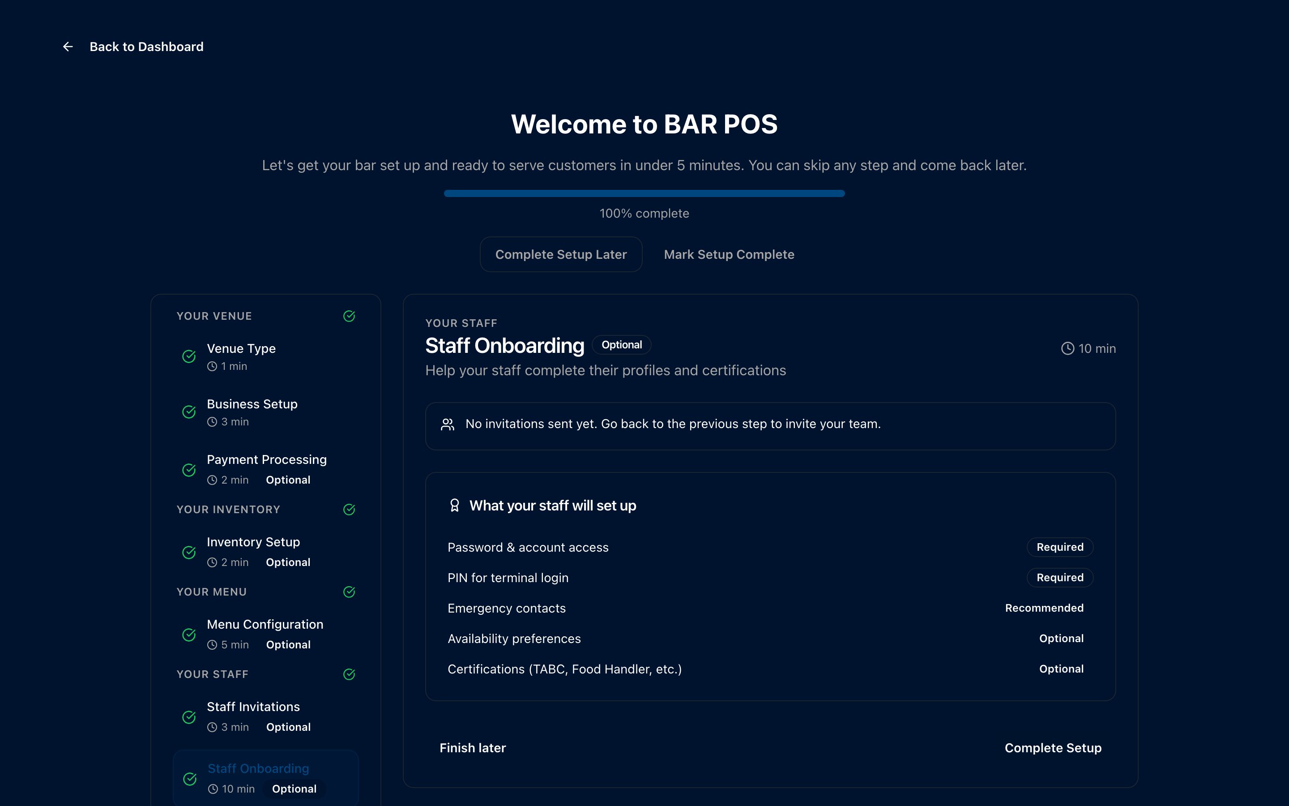
Task: Click 'What your staff will set up' heading
Action: pos(553,506)
